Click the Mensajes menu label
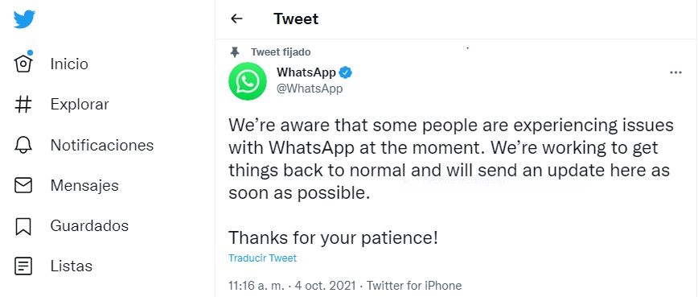This screenshot has height=297, width=698. tap(84, 185)
